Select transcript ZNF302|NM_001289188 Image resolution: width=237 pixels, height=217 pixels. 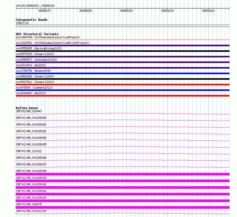[31, 171]
